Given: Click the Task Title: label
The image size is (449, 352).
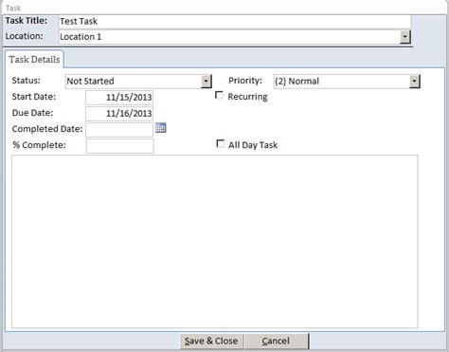Looking at the screenshot, I should (27, 21).
